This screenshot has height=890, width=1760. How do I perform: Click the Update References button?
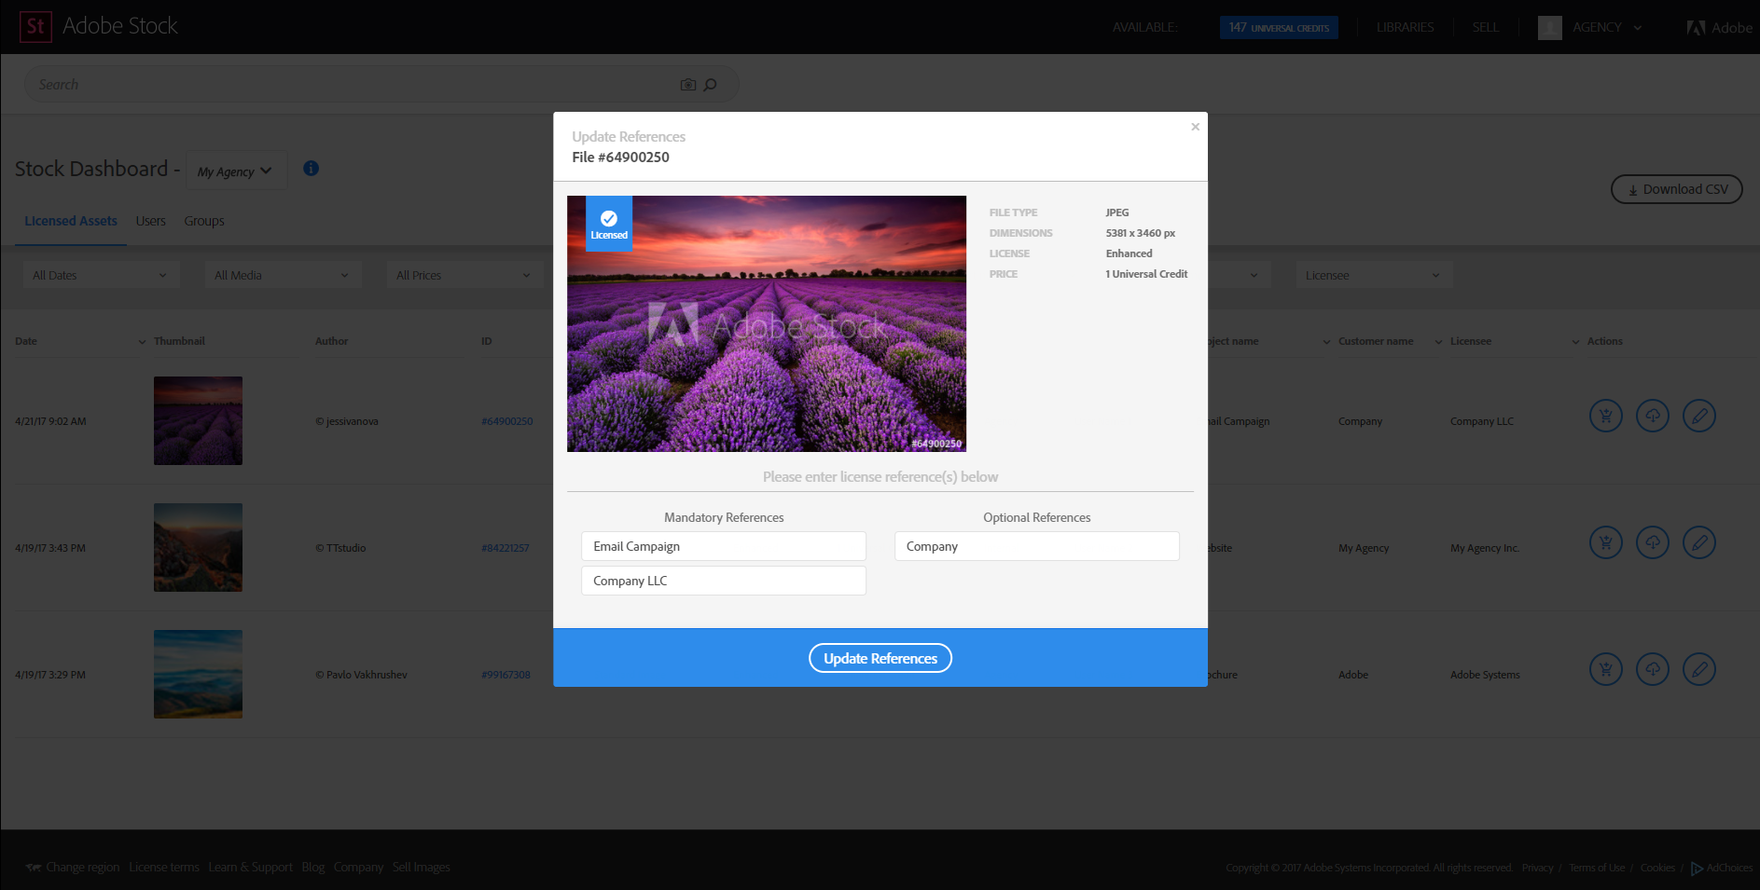880,658
